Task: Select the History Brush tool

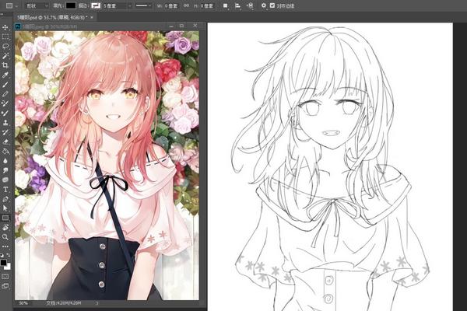Action: click(5, 132)
